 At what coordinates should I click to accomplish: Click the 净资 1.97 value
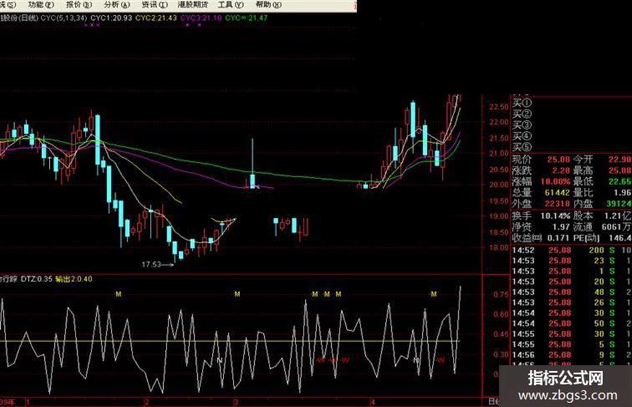coord(561,227)
